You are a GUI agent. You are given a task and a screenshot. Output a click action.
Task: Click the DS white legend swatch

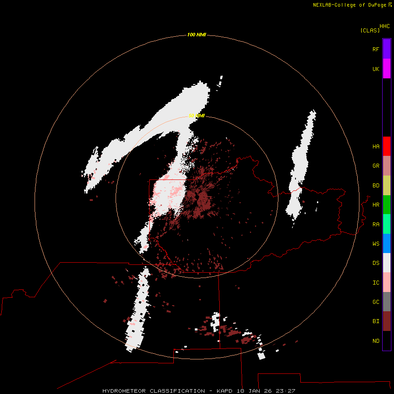(x=387, y=263)
